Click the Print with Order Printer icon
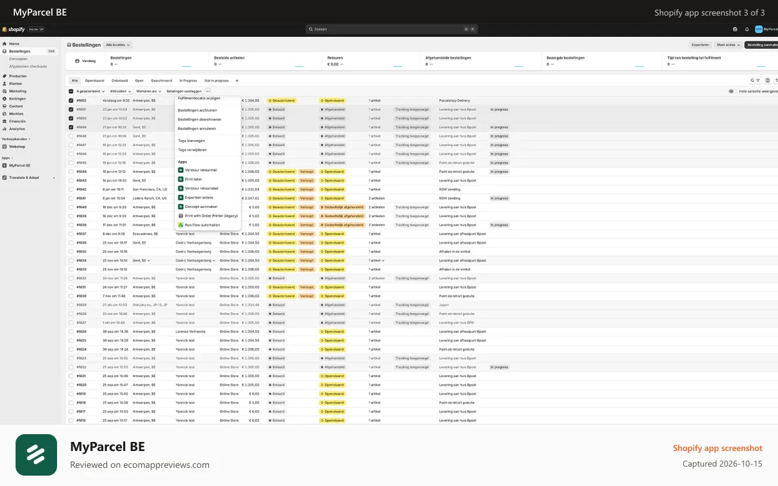Image resolution: width=778 pixels, height=486 pixels. click(x=181, y=216)
